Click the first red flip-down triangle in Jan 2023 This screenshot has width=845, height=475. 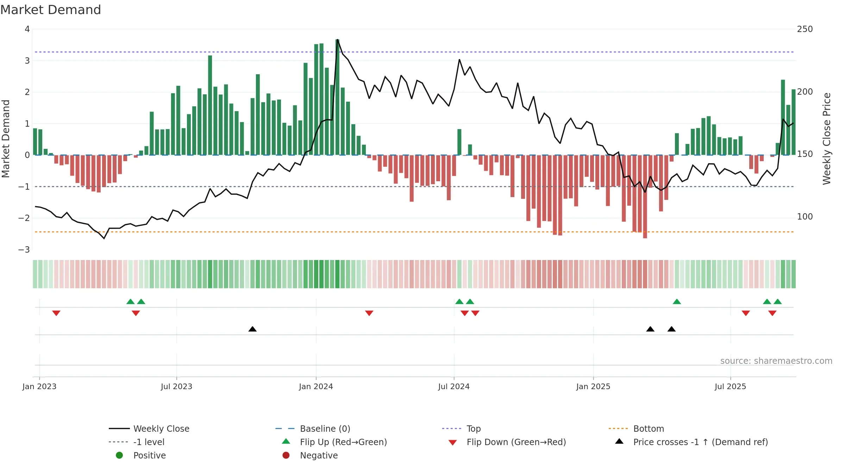point(56,313)
